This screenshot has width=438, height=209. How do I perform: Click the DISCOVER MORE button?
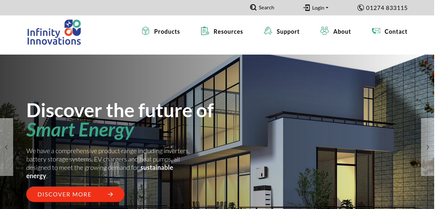tap(75, 194)
